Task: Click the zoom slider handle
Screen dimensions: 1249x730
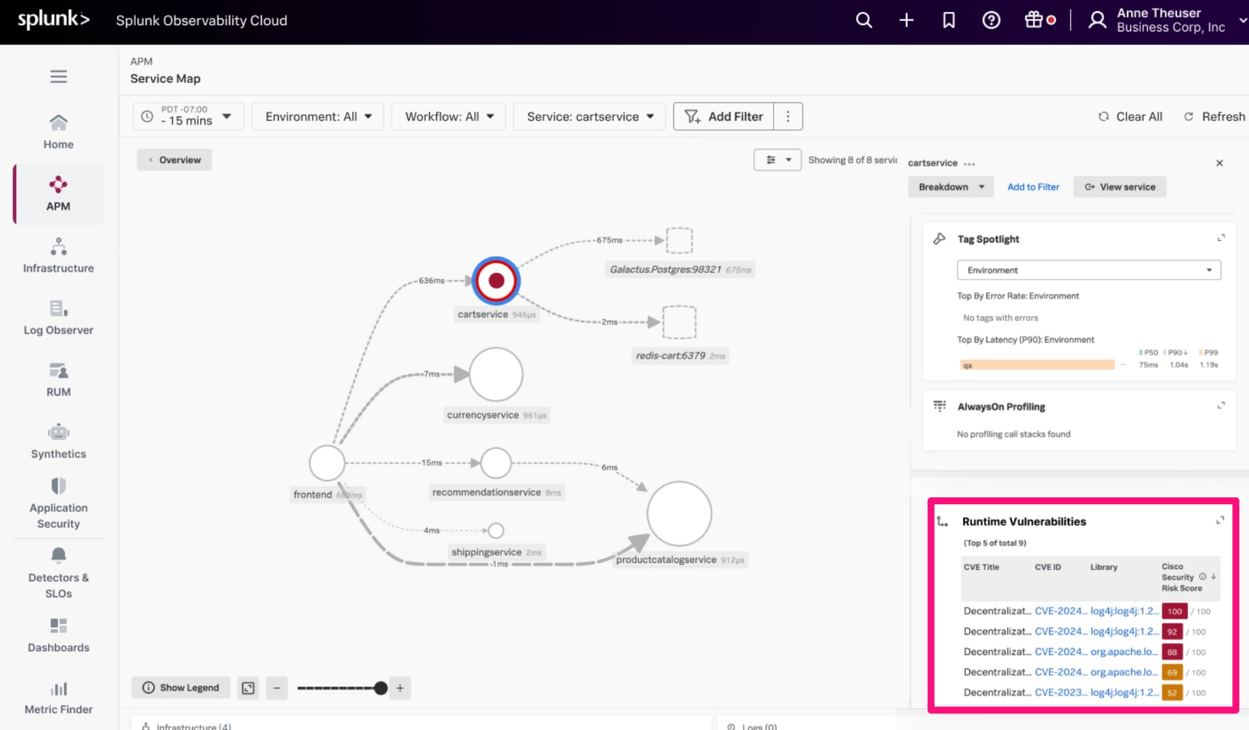Action: tap(381, 688)
